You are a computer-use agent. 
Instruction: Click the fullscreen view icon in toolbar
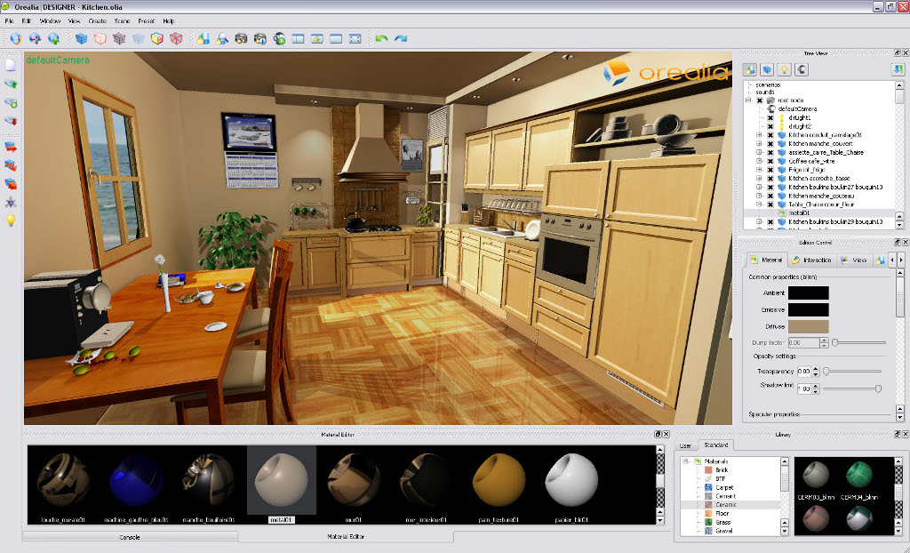[355, 38]
